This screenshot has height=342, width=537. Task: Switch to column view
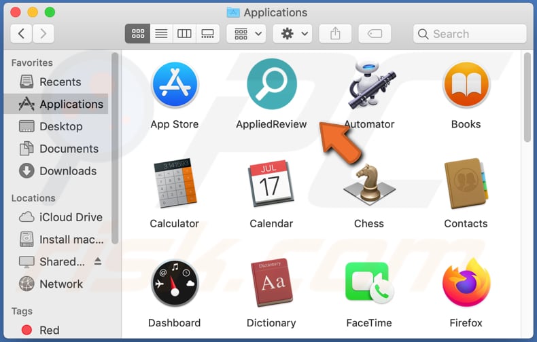(184, 33)
